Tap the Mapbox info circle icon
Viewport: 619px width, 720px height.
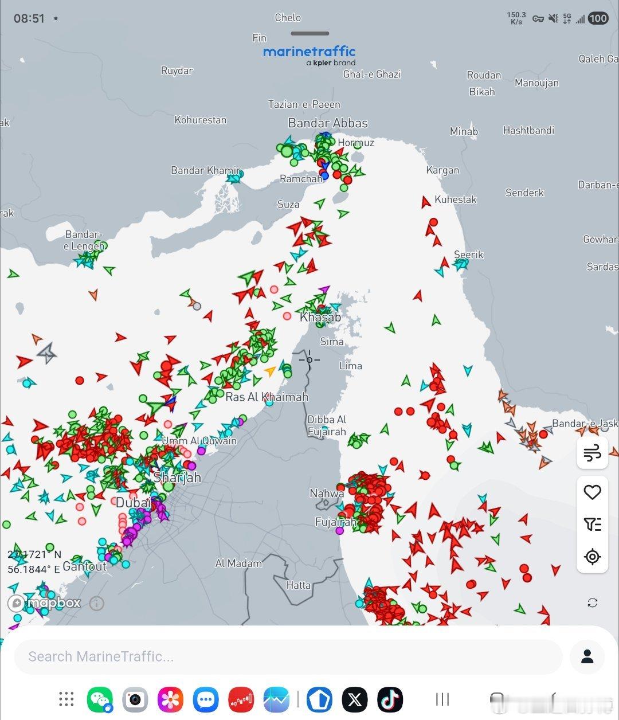pyautogui.click(x=96, y=603)
